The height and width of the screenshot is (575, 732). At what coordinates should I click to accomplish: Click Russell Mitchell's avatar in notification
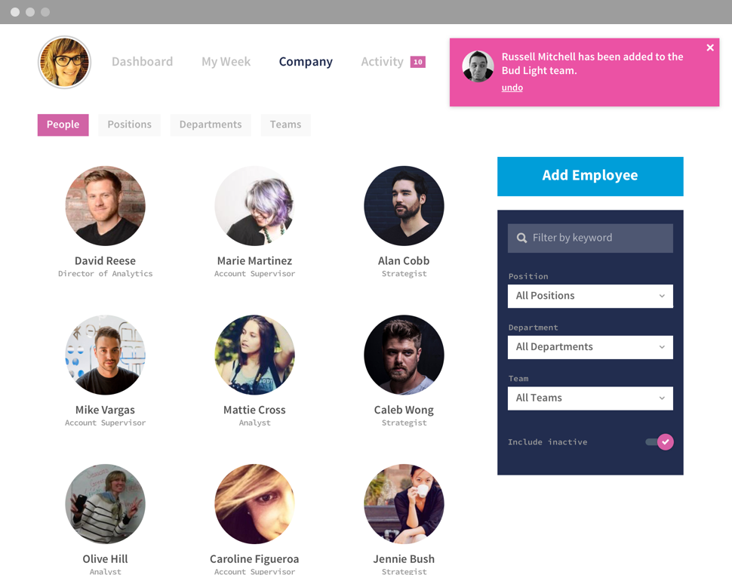pos(478,66)
